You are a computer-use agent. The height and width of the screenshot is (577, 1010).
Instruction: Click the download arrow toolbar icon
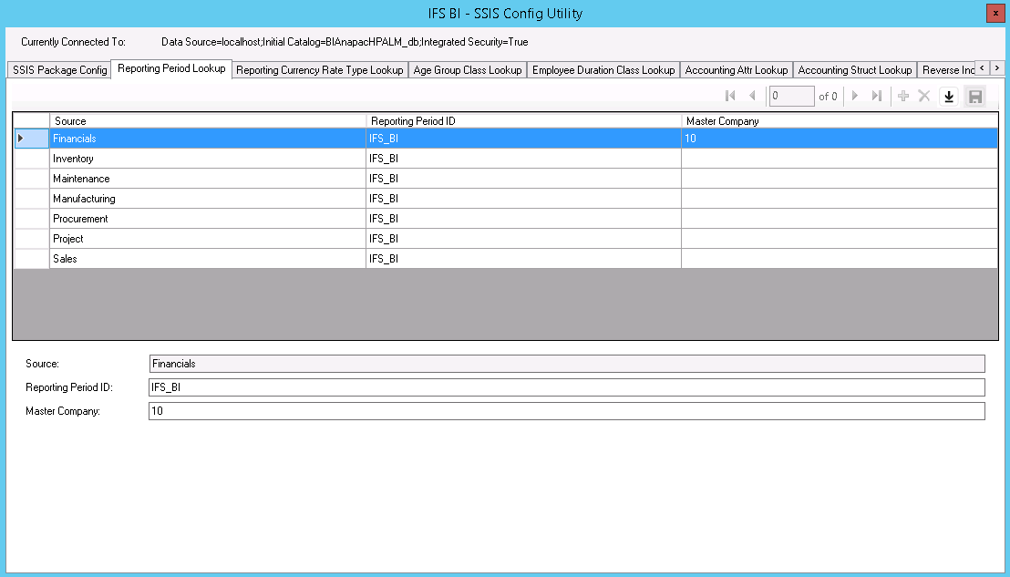click(x=949, y=97)
